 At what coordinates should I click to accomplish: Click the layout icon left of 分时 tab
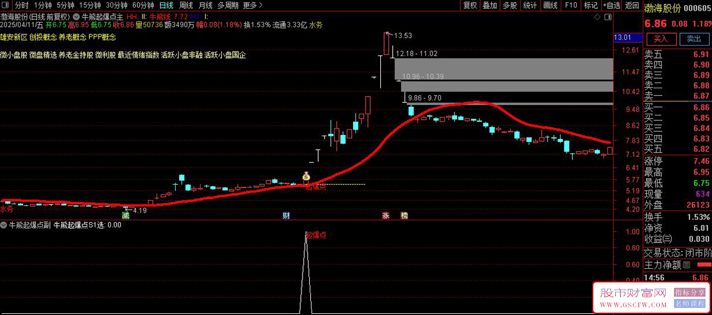pyautogui.click(x=6, y=5)
